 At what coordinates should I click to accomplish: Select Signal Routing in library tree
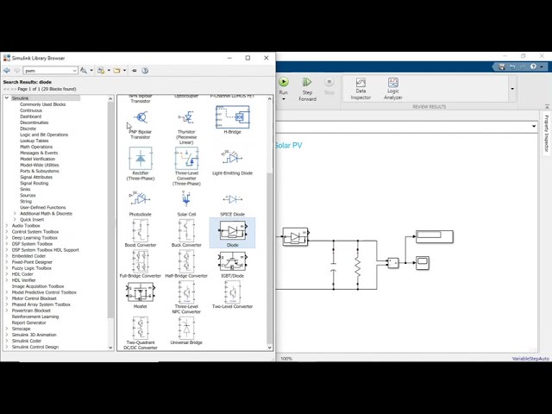coord(34,183)
